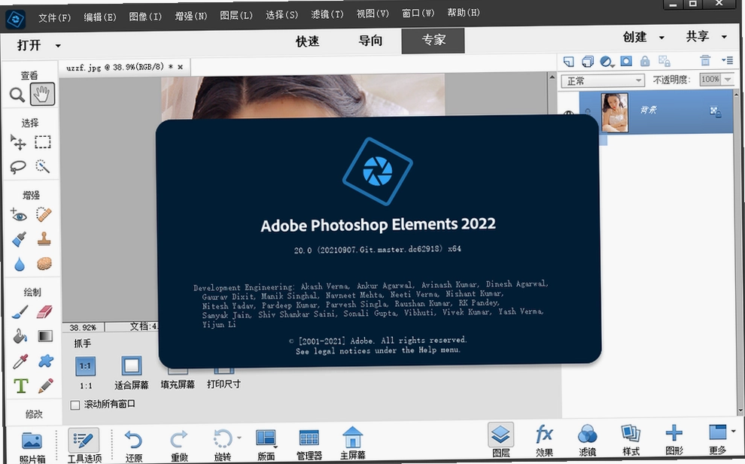745x464 pixels.
Task: Select the Rectangular Marquee tool
Action: (43, 142)
